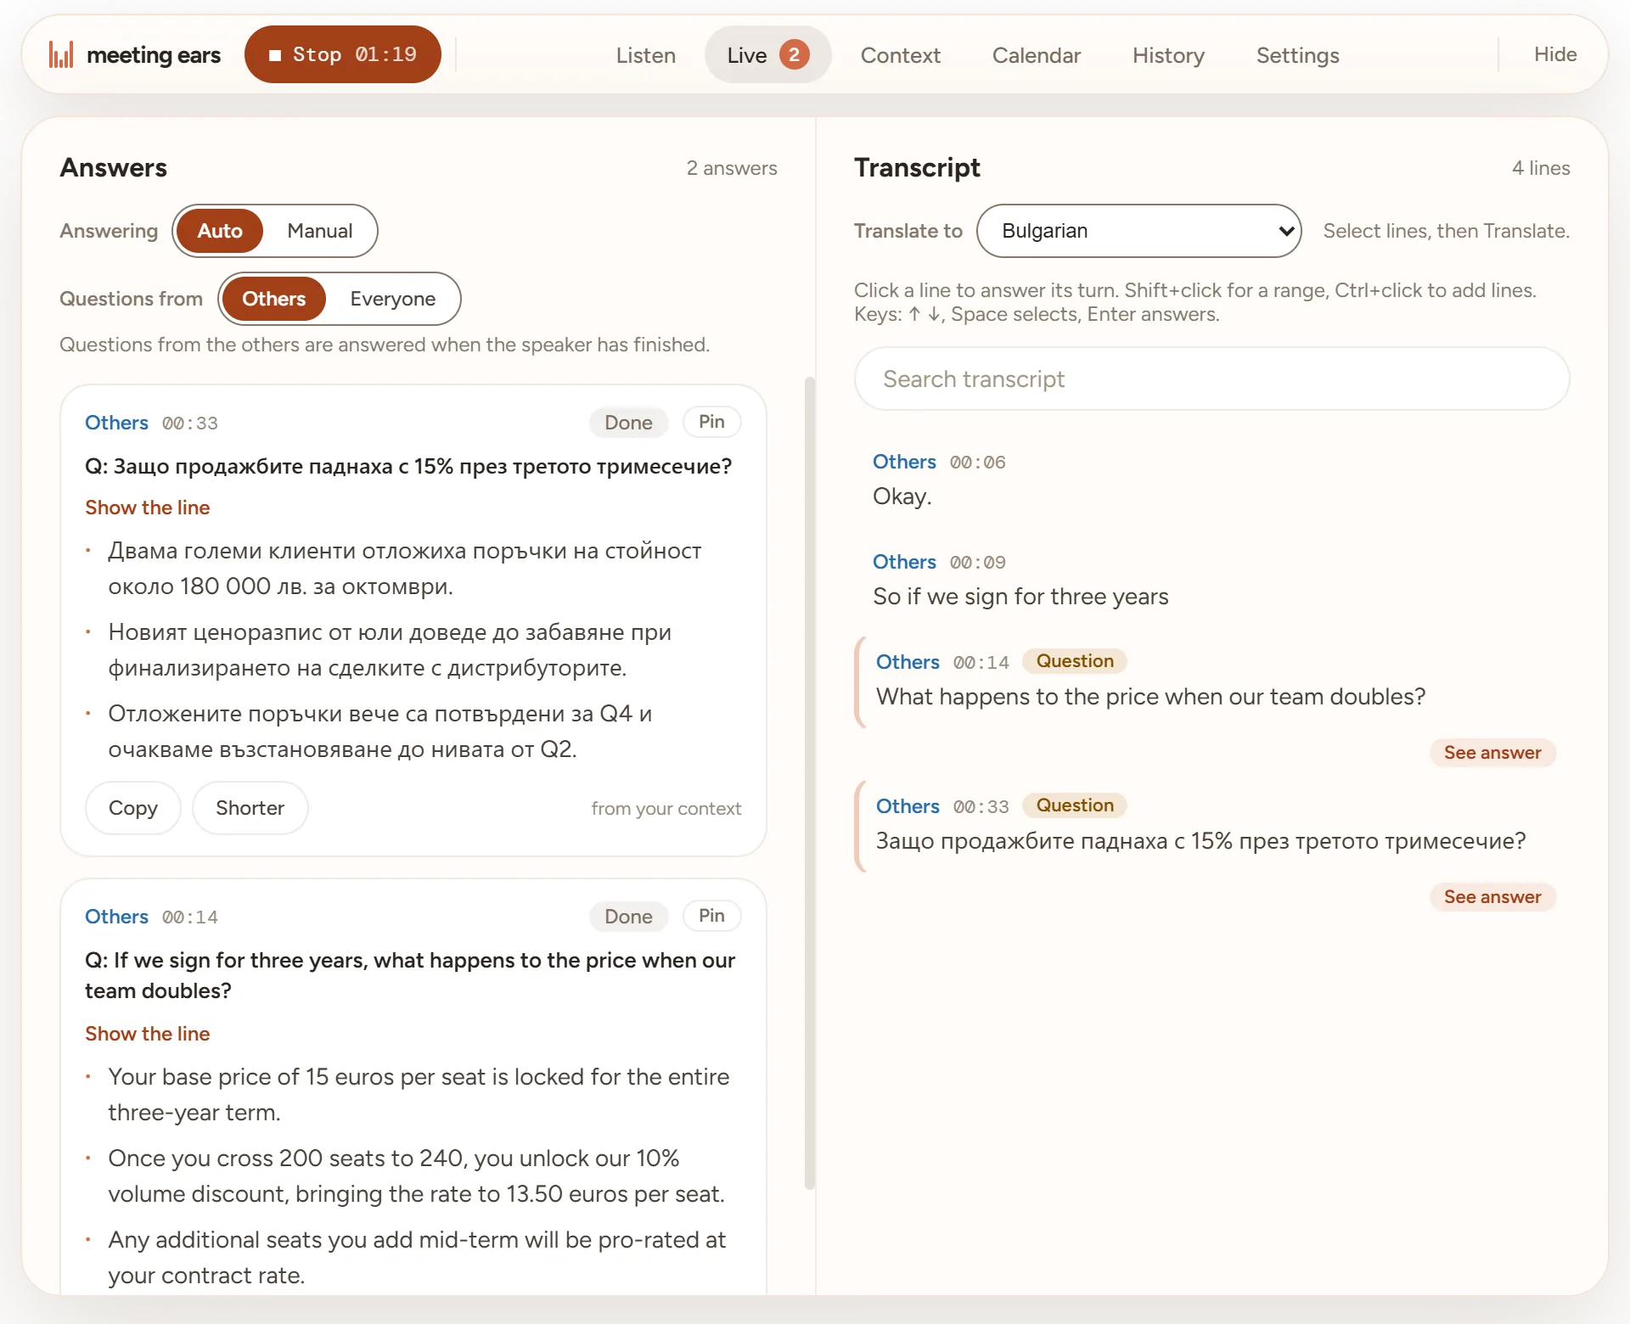The image size is (1630, 1324).
Task: Go to the Calendar tab
Action: tap(1036, 55)
